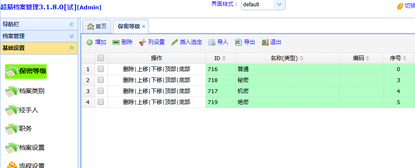Click the 导出 export button label
This screenshot has width=415, height=168.
coord(250,42)
